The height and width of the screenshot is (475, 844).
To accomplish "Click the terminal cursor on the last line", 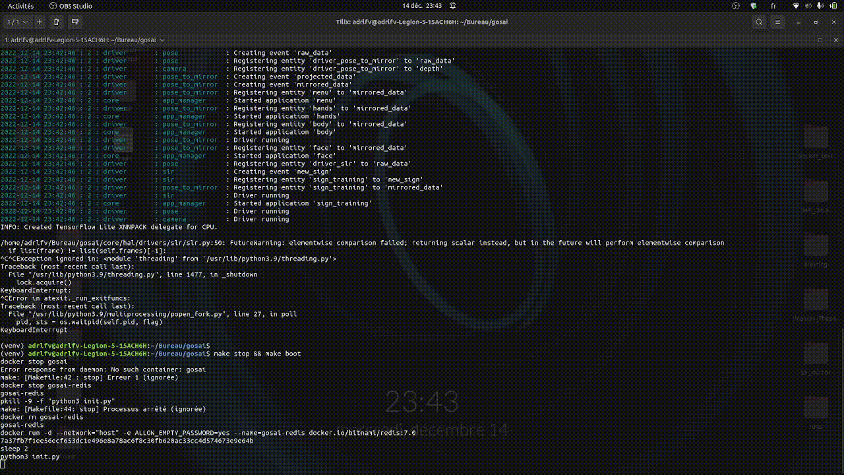I will point(3,464).
